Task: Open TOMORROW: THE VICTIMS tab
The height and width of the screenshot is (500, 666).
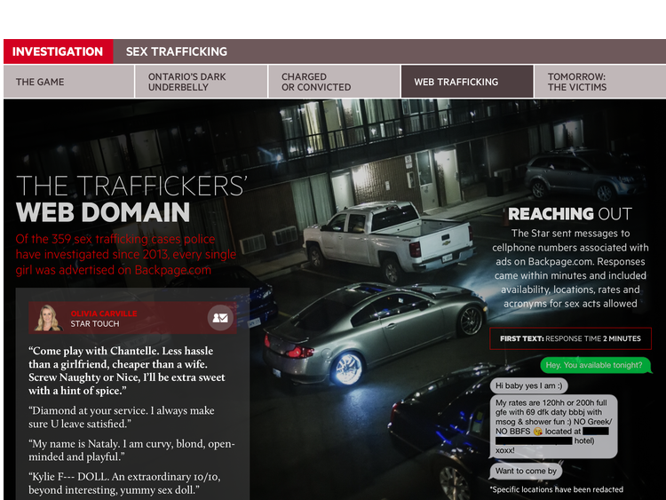Action: (599, 82)
